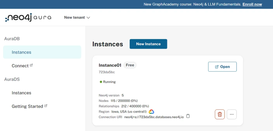Click the instance ID 723da5bc
273x131 pixels.
click(x=107, y=72)
